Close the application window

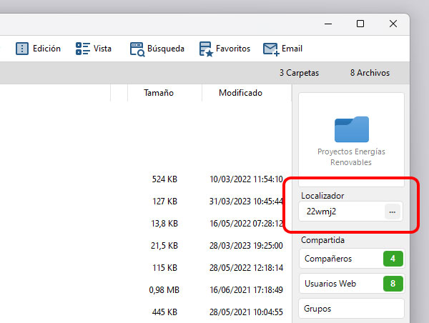click(x=393, y=24)
